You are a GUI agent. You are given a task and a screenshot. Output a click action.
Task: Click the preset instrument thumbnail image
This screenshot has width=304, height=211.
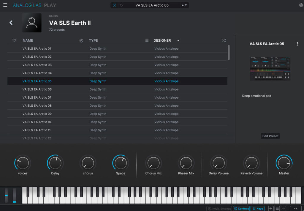[270, 68]
